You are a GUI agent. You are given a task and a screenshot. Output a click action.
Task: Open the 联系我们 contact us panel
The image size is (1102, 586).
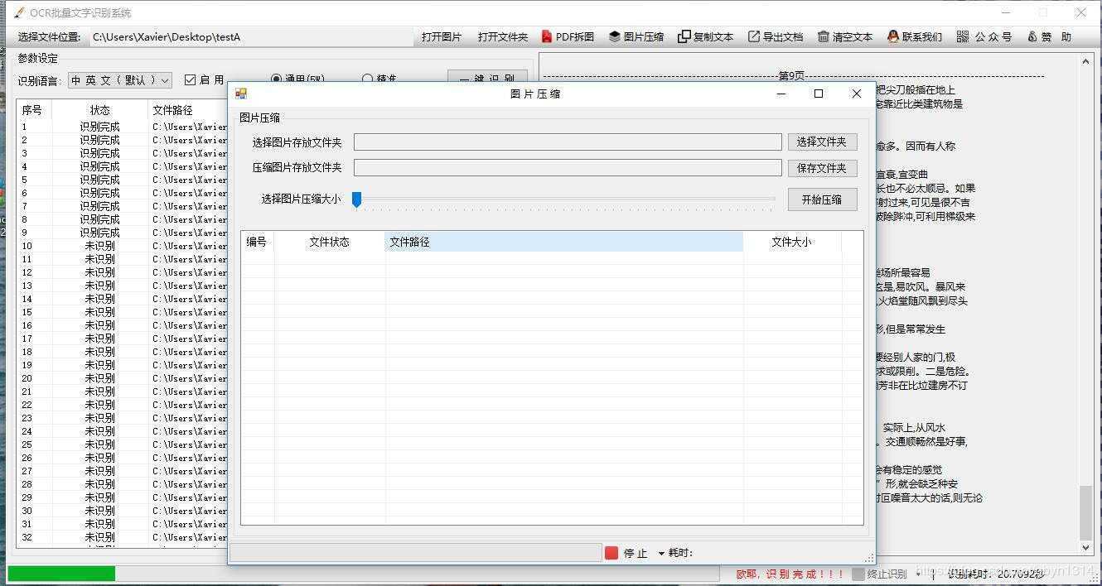(x=914, y=36)
